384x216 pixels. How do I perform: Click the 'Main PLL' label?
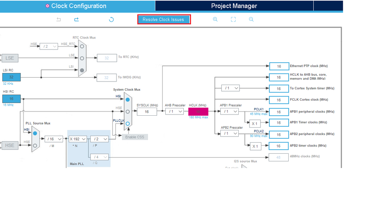click(x=76, y=164)
